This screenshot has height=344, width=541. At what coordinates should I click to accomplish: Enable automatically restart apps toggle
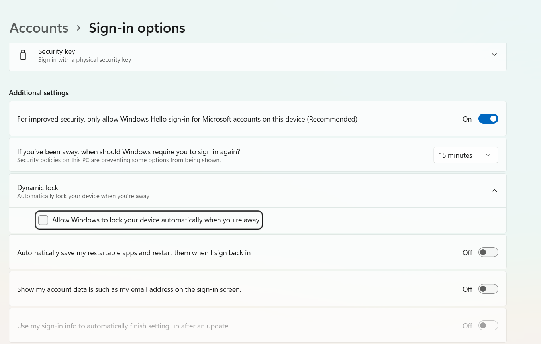488,252
